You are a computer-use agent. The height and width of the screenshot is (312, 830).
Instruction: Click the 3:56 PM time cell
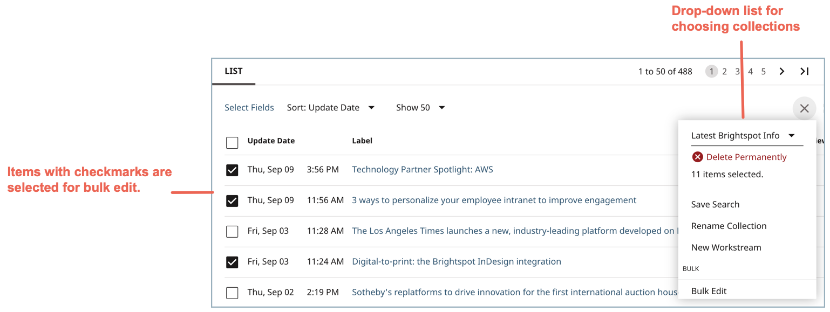323,169
